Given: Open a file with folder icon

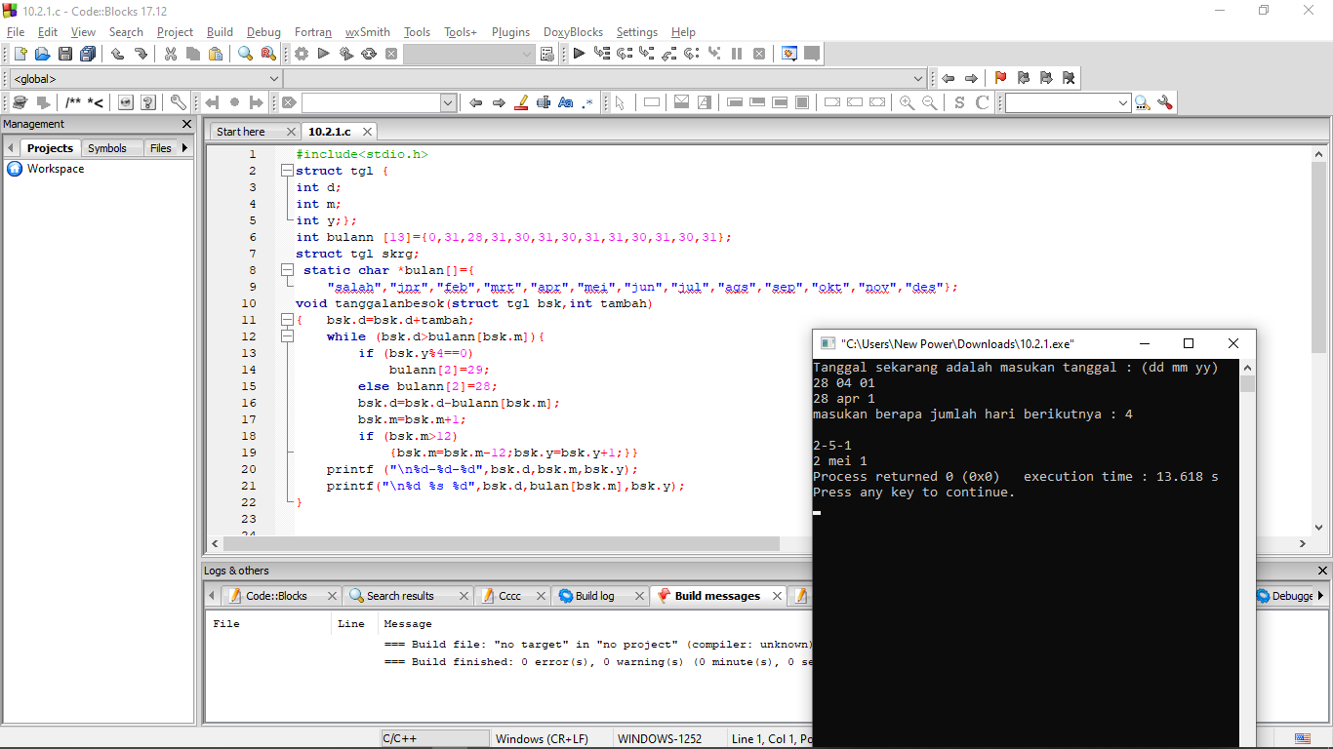Looking at the screenshot, I should [43, 54].
